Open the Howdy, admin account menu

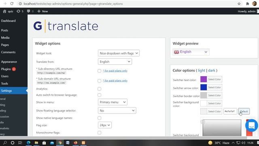(x=248, y=11)
